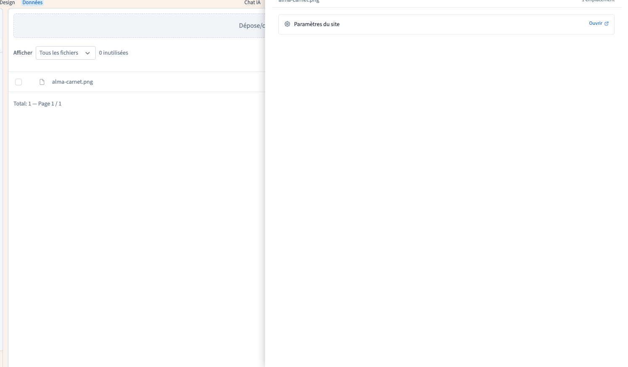Tick the checkbox for alma-carnet.png
628x367 pixels.
(18, 82)
